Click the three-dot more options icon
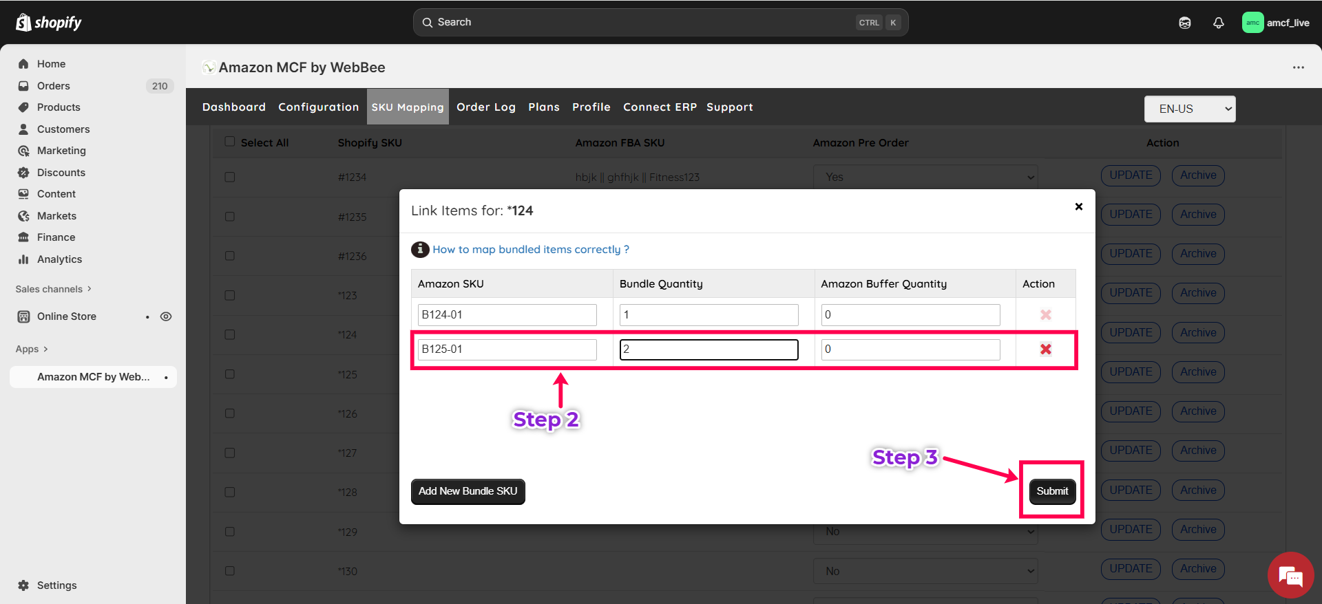This screenshot has height=604, width=1322. 1298,67
